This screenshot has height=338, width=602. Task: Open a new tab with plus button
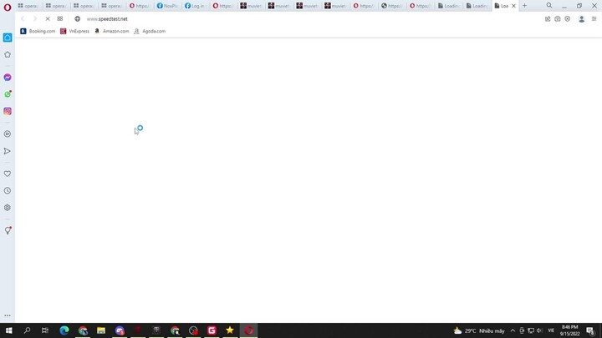click(x=525, y=6)
